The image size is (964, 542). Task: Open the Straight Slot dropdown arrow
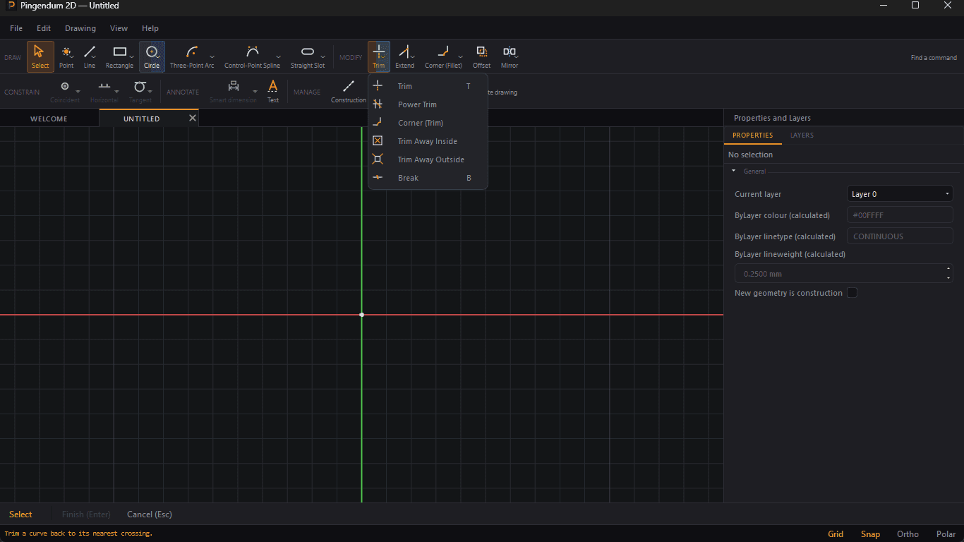pos(323,57)
